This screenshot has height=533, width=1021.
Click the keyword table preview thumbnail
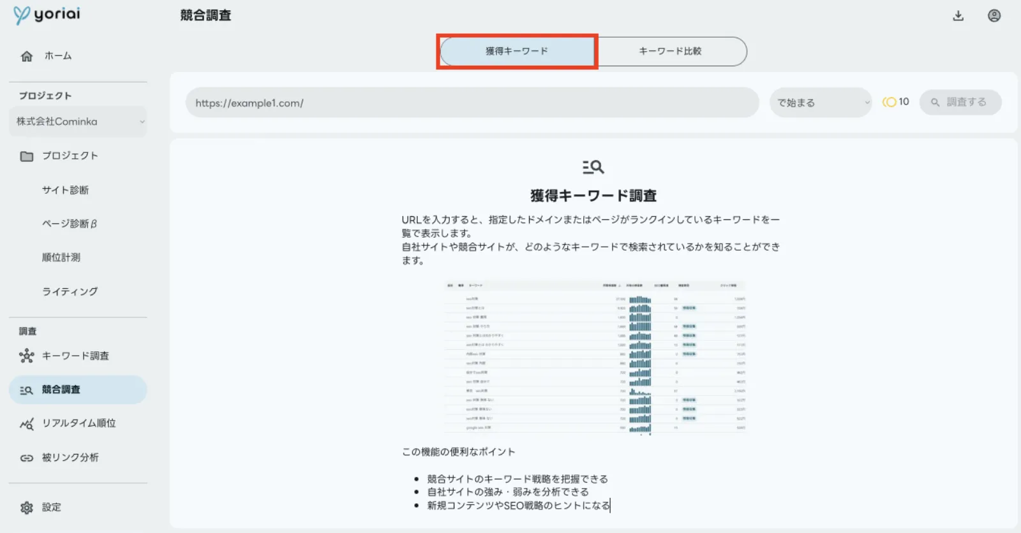tap(595, 358)
